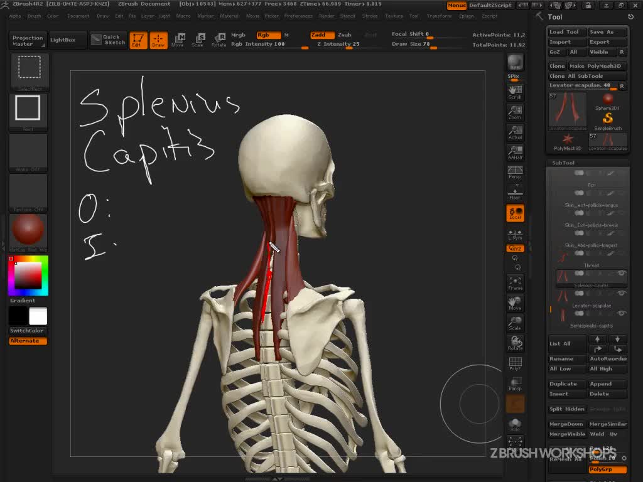Select the Sphere3D tool icon
Viewport: 643px width, 482px height.
[x=607, y=101]
